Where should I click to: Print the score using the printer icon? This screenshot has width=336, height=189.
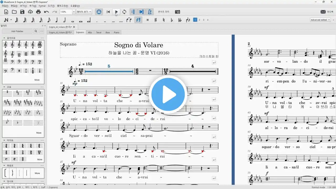(39, 12)
